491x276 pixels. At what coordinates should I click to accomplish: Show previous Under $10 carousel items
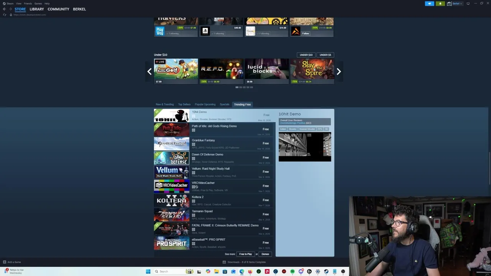pyautogui.click(x=149, y=71)
